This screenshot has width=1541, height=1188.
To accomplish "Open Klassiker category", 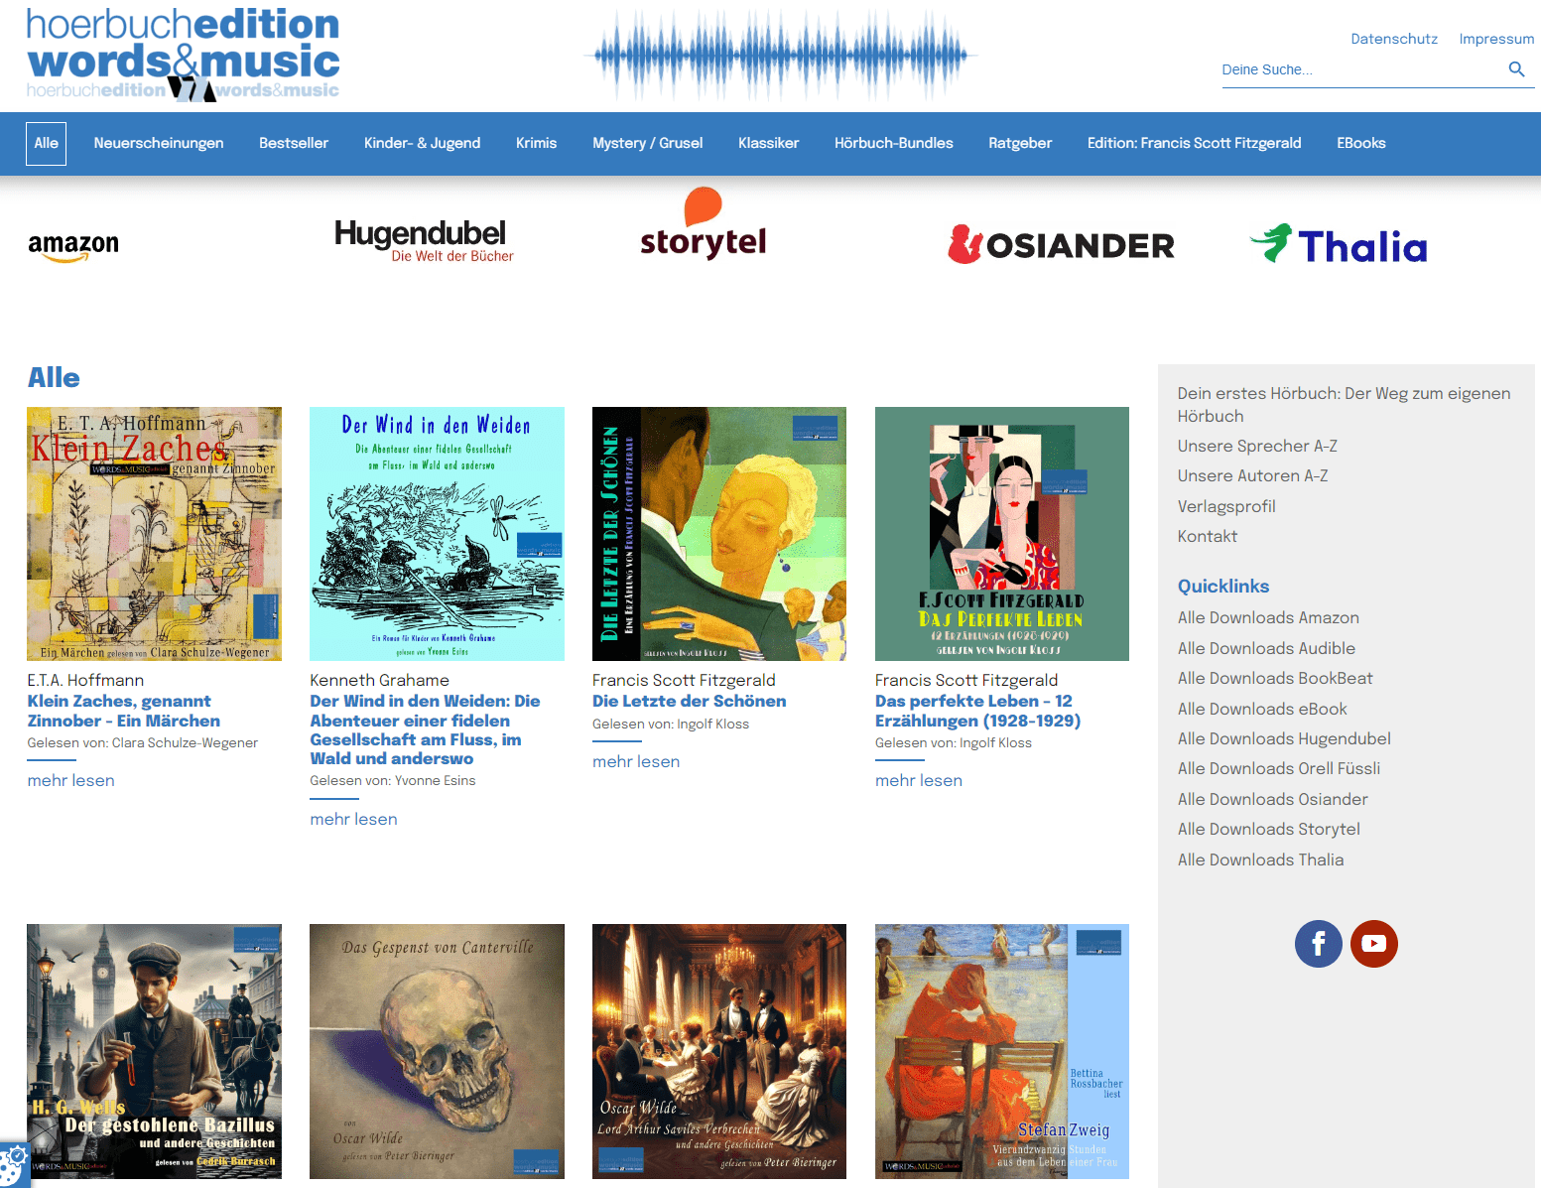I will (x=768, y=143).
